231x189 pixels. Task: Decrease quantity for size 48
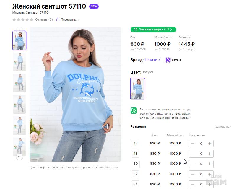click(x=193, y=154)
